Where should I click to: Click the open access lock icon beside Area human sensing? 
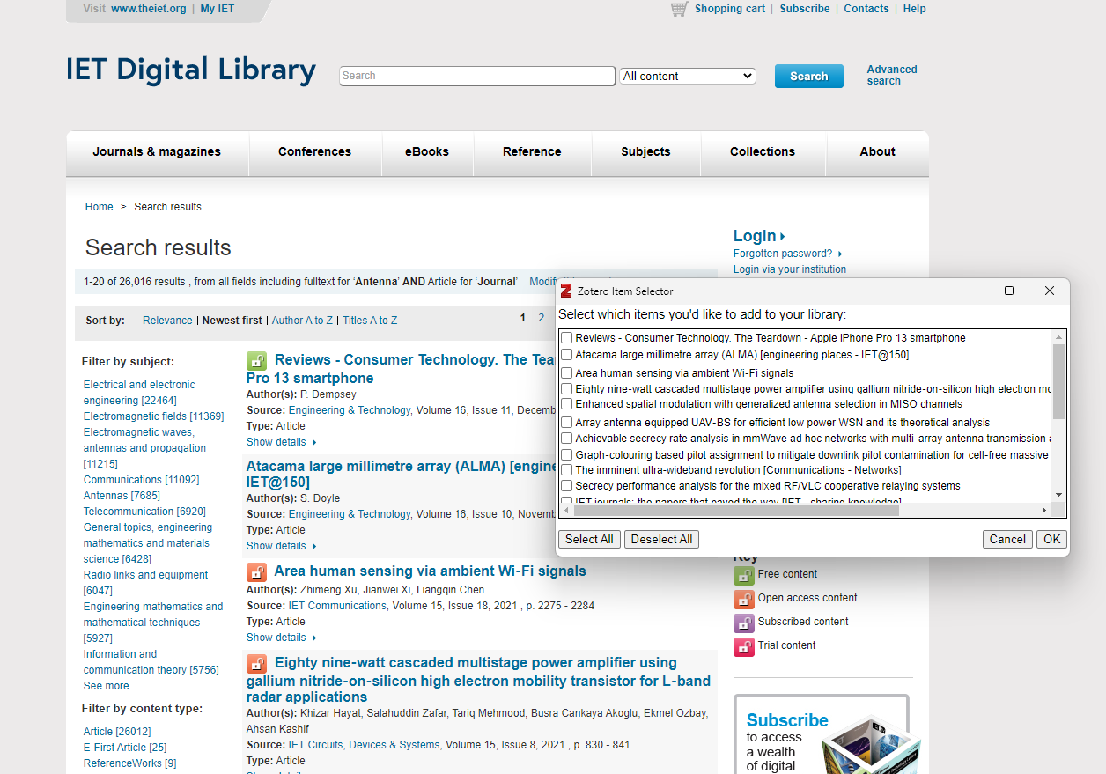coord(256,571)
